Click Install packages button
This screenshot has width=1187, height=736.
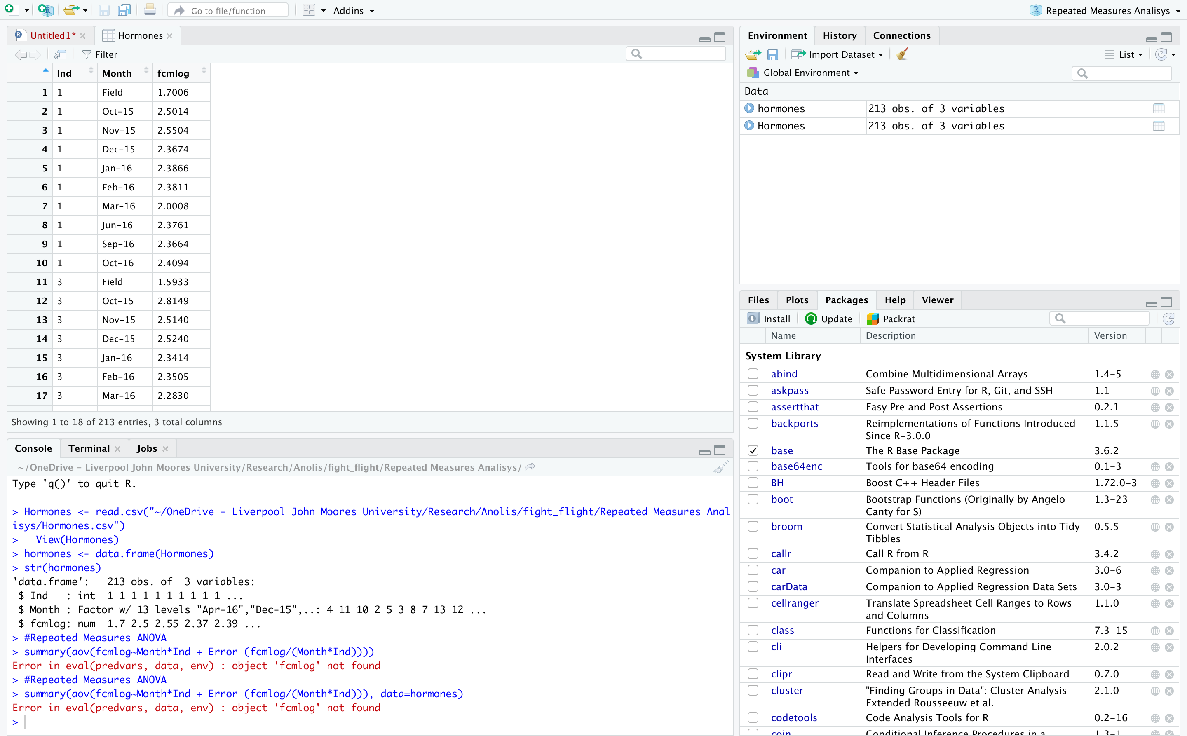point(769,319)
